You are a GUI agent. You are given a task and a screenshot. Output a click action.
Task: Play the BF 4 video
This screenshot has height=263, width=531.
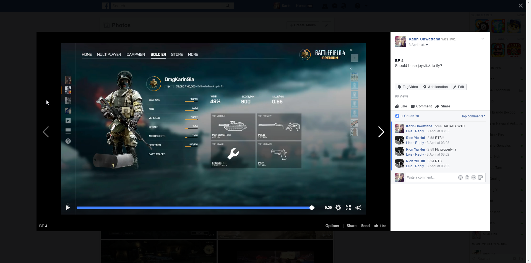68,208
